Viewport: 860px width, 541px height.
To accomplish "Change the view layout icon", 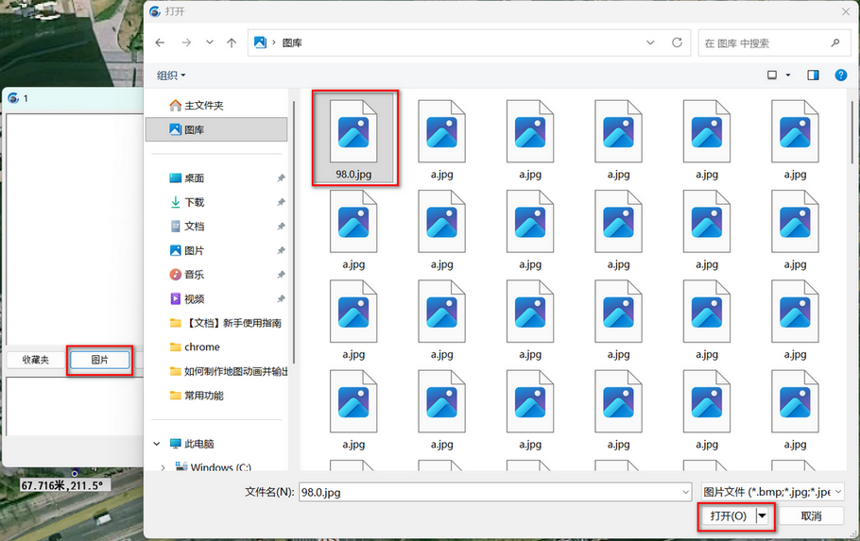I will coord(772,76).
